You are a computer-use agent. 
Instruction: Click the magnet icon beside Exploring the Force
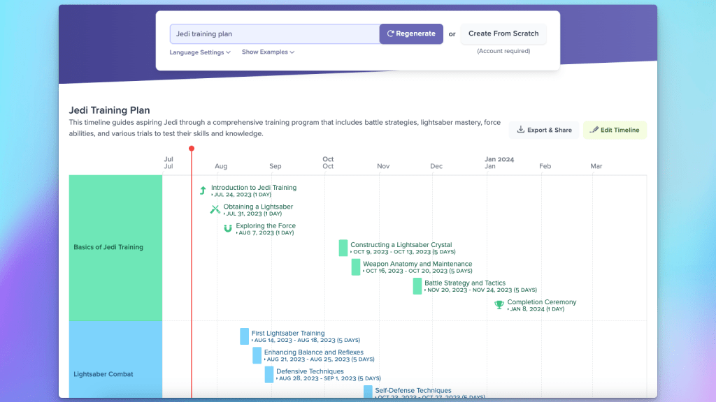coord(227,228)
